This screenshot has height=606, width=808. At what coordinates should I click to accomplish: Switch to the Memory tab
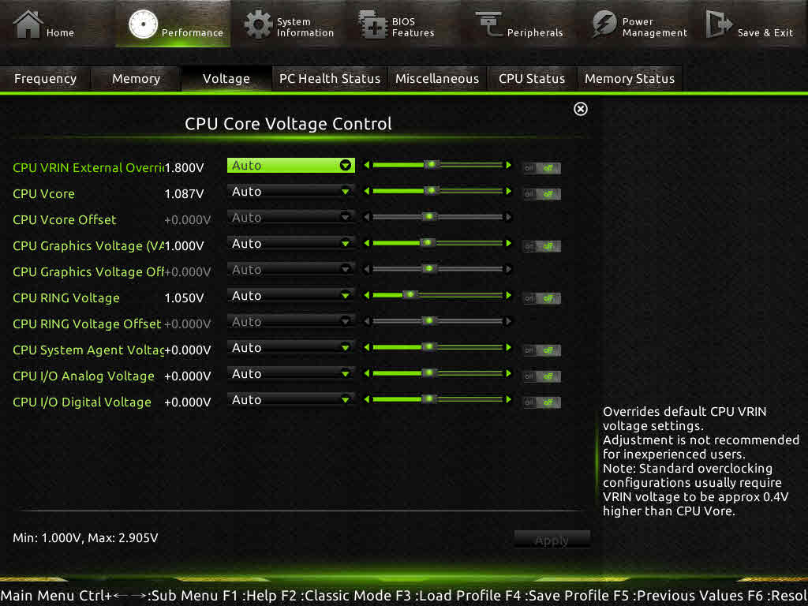tap(136, 78)
